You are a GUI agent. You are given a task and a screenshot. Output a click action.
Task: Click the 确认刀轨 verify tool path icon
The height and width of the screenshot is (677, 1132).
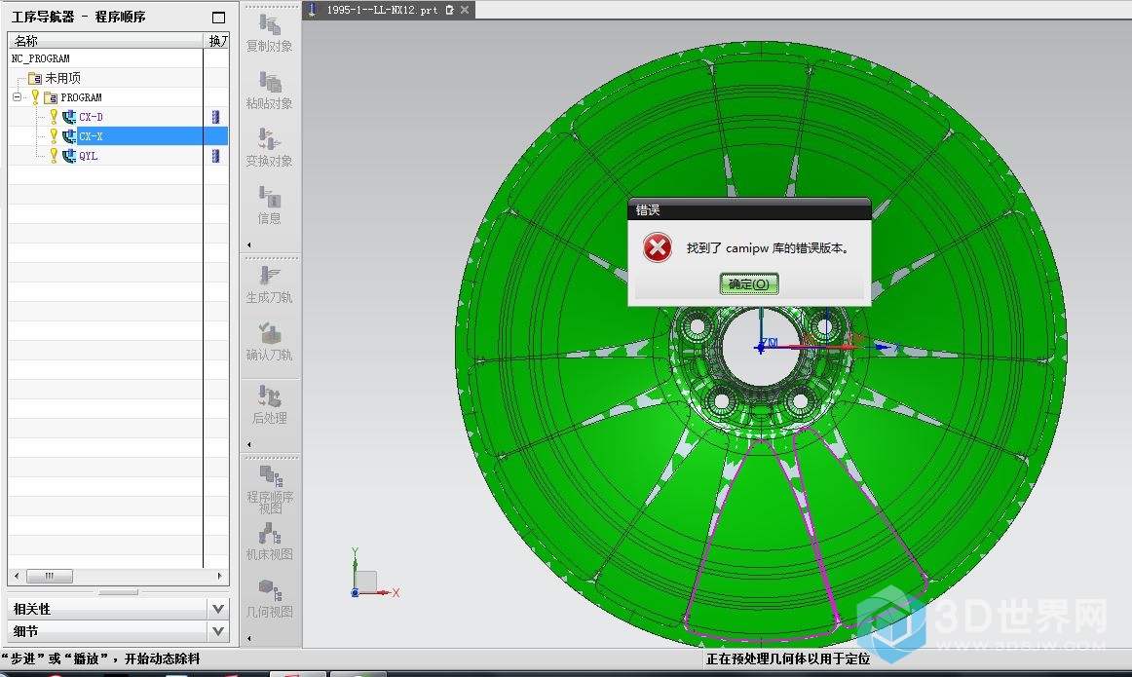(269, 333)
